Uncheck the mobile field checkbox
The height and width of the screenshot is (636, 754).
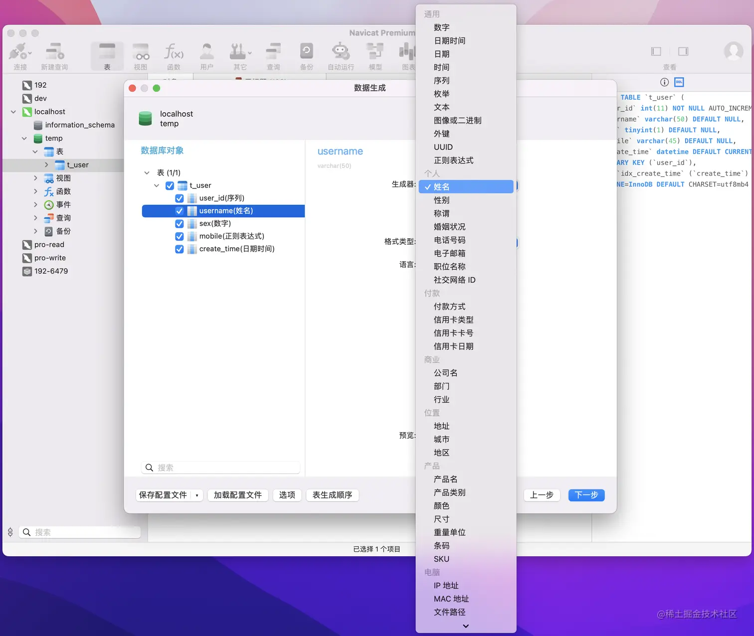click(x=180, y=236)
